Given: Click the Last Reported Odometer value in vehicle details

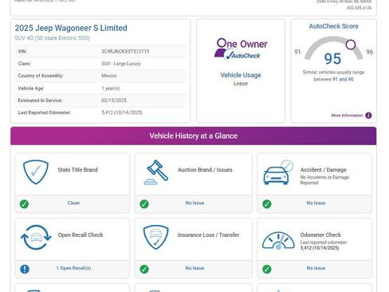Looking at the screenshot, I should point(122,112).
